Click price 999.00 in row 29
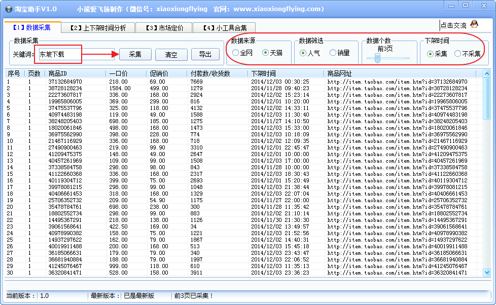 118,266
